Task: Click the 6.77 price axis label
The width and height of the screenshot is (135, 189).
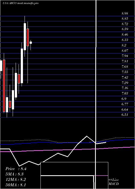Action: point(125,104)
